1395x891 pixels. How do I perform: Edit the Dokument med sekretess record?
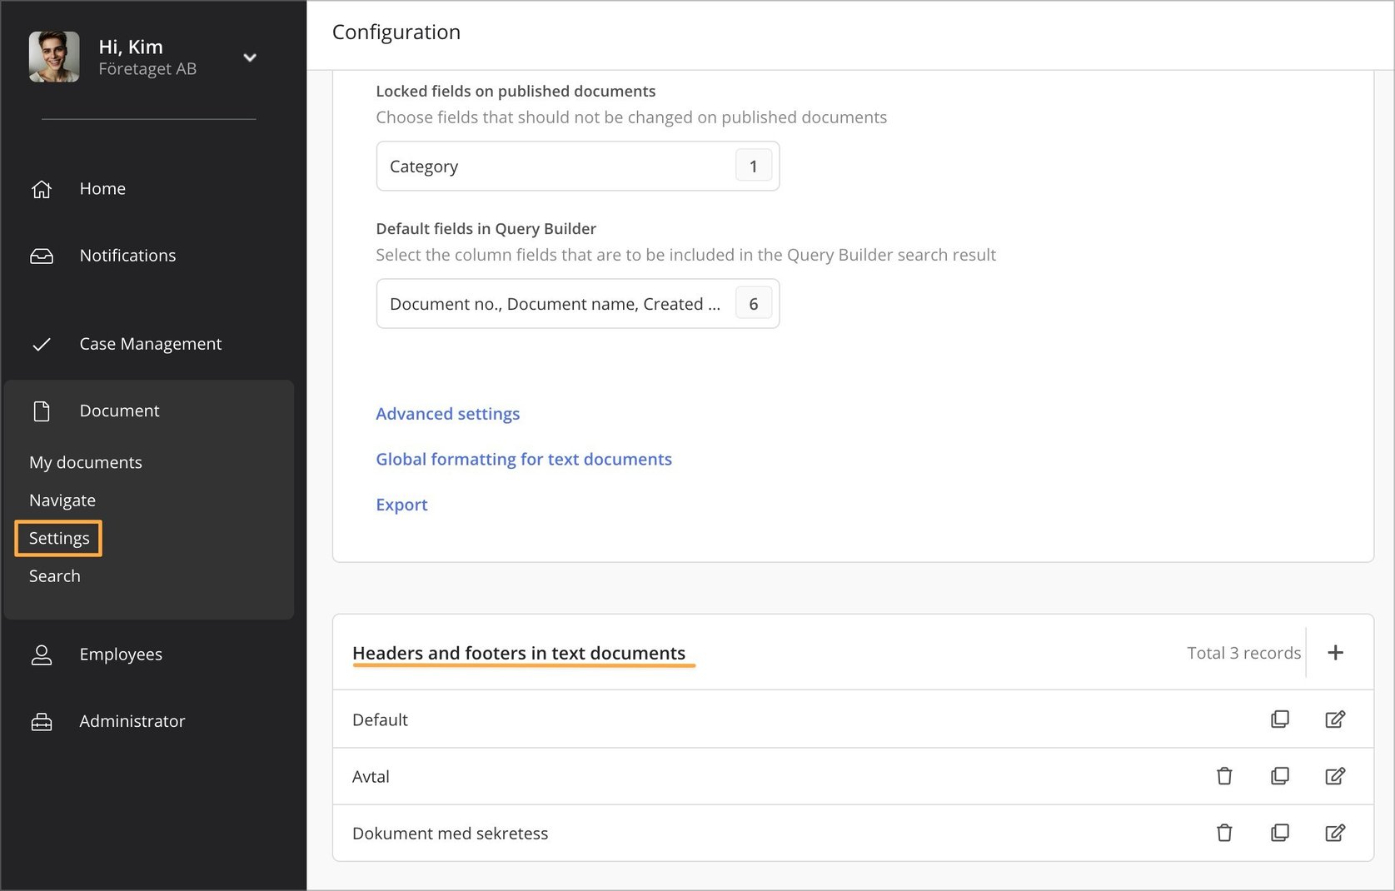[1335, 832]
